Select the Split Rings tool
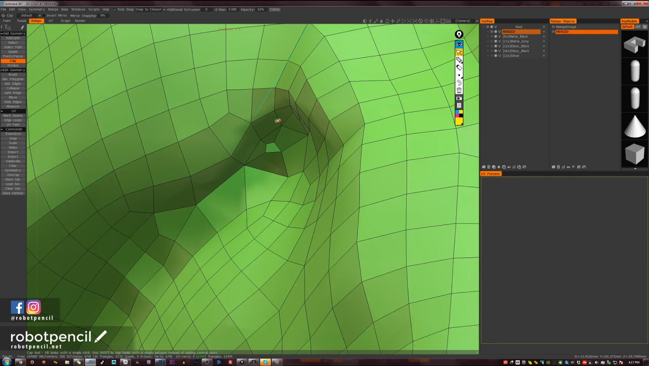 click(x=13, y=93)
